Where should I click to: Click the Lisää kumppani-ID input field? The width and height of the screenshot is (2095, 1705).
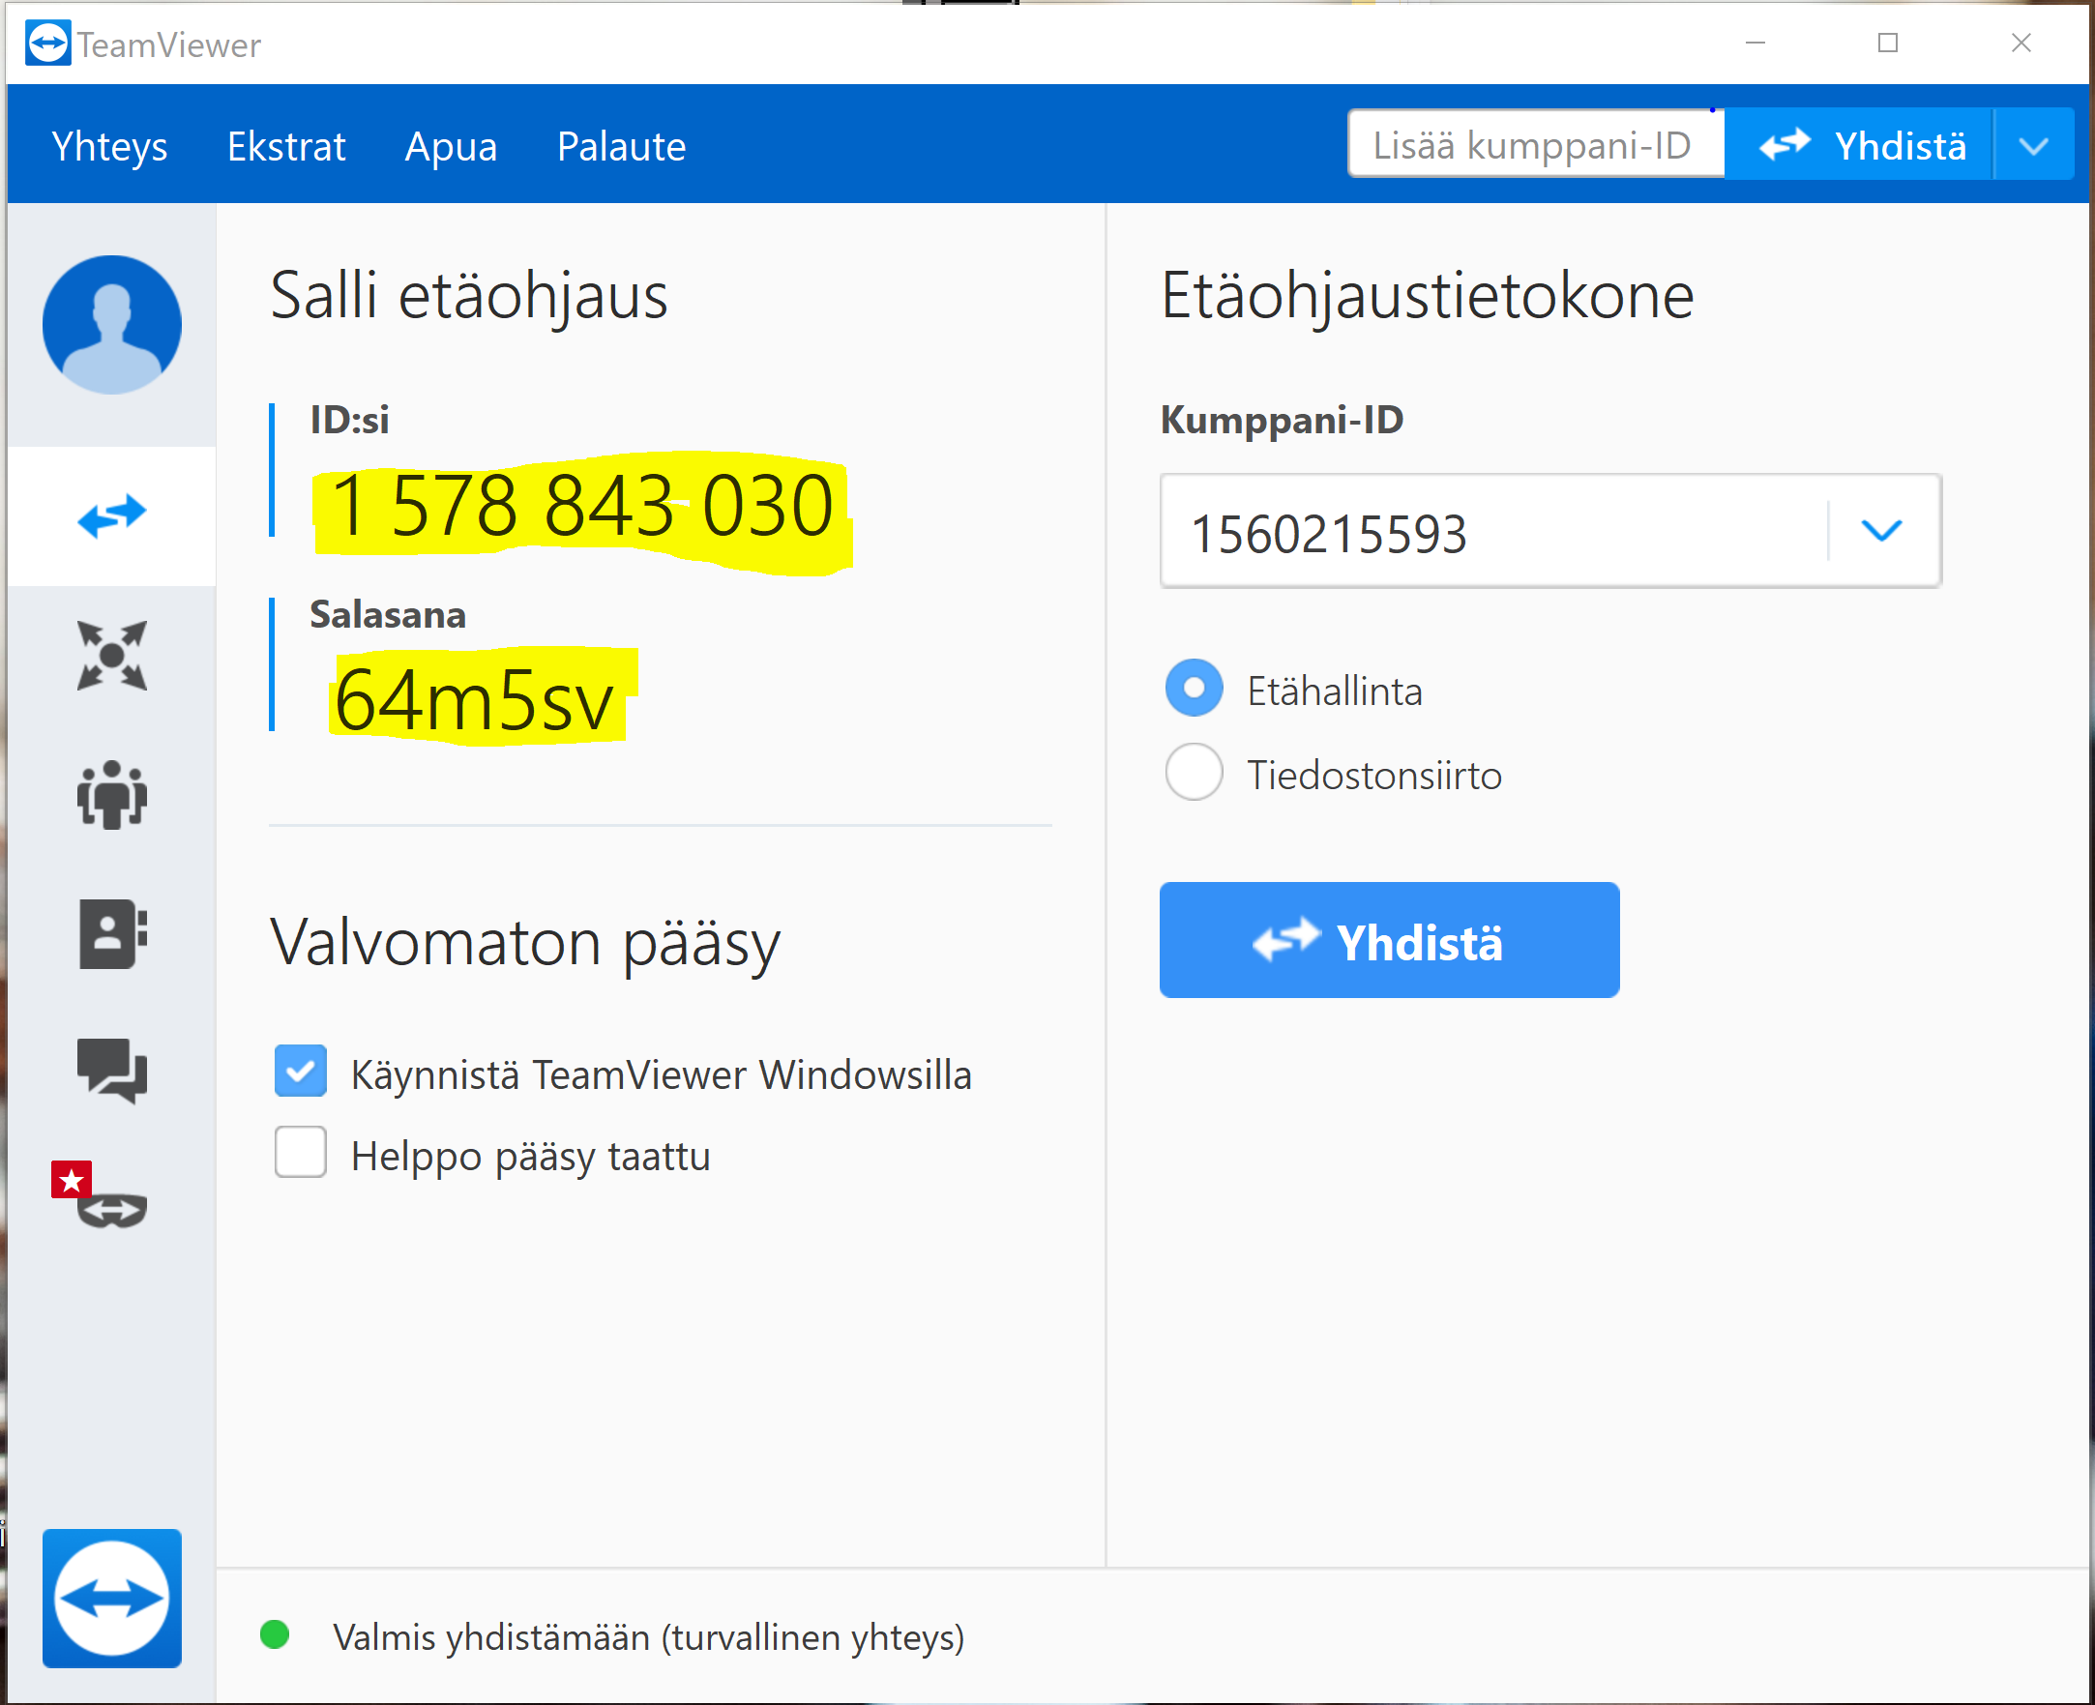coord(1533,145)
